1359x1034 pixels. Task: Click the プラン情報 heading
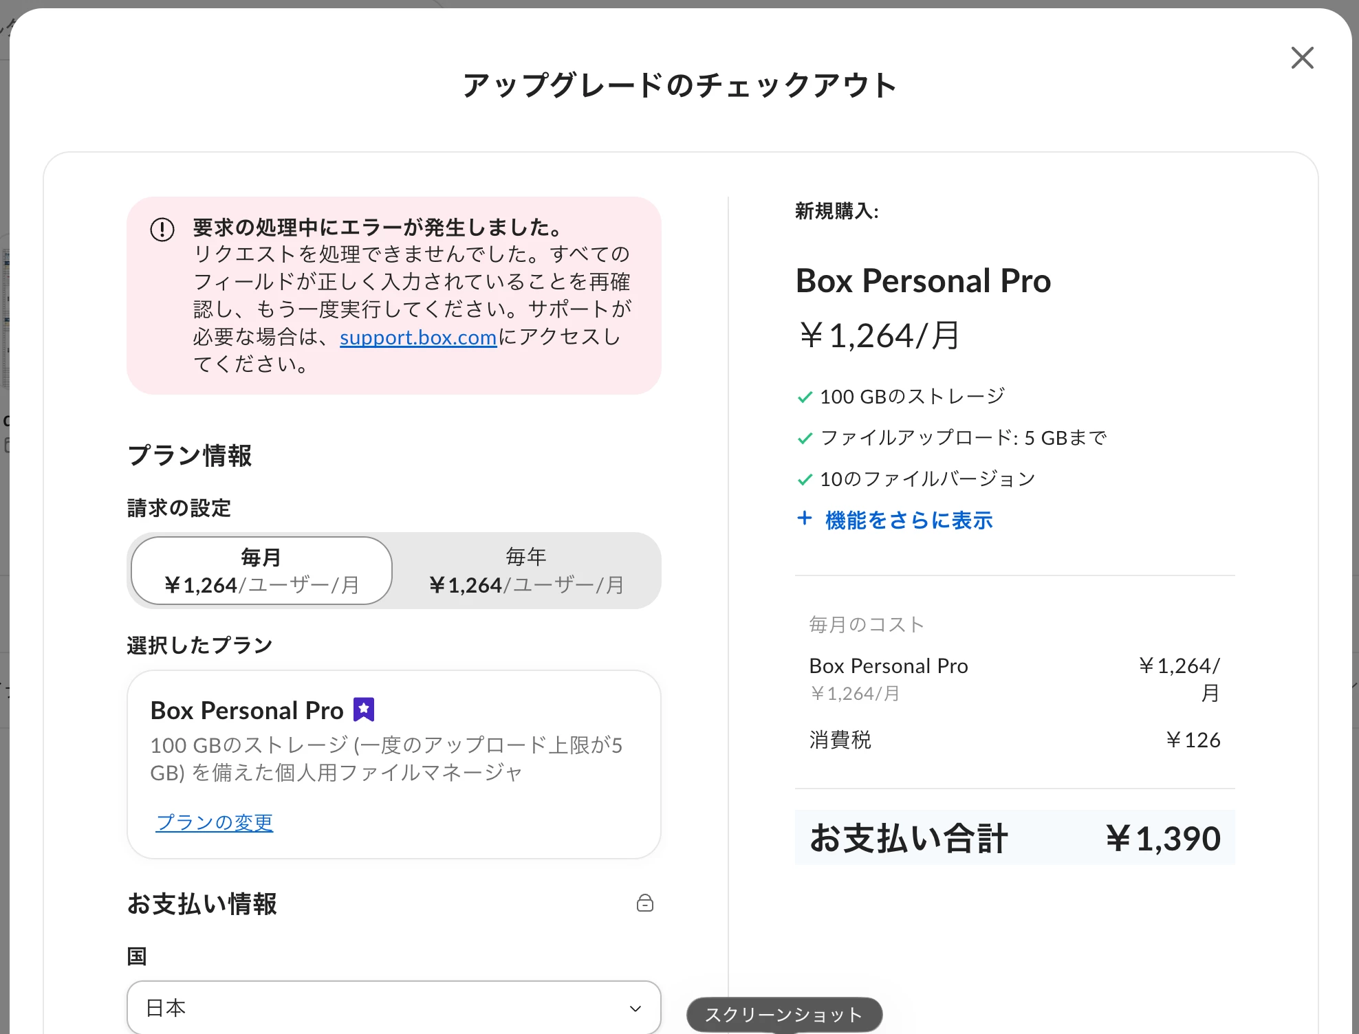click(x=190, y=455)
